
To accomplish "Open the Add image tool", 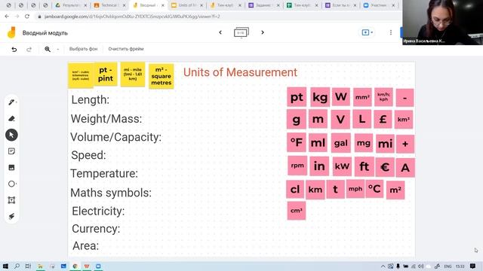I will [11, 167].
